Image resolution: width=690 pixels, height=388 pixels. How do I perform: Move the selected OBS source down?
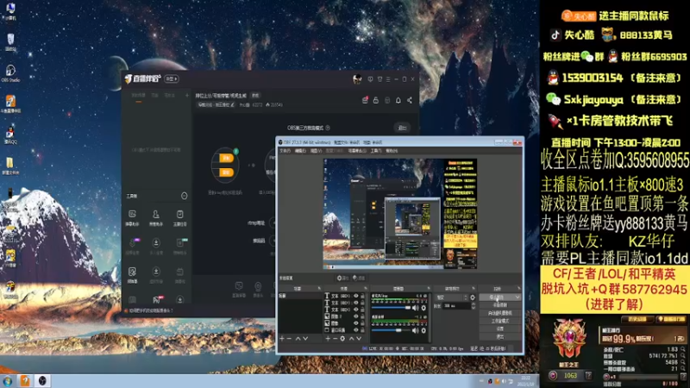click(x=359, y=338)
